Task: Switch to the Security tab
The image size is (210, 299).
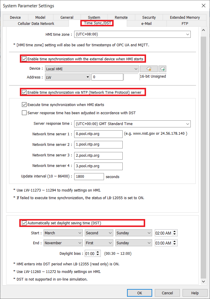Action: (149, 17)
